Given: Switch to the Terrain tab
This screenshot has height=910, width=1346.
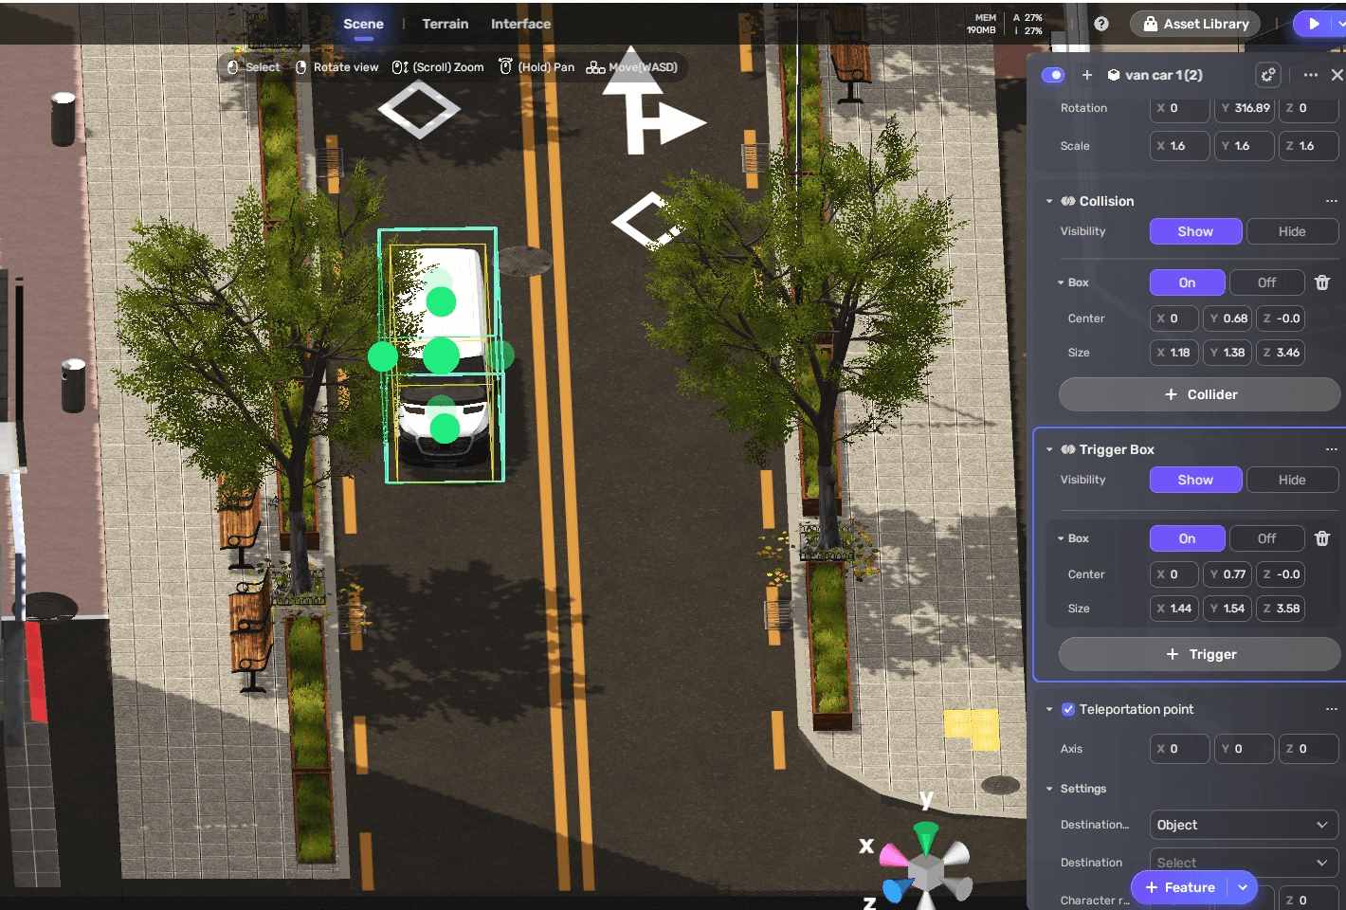Looking at the screenshot, I should pos(445,24).
